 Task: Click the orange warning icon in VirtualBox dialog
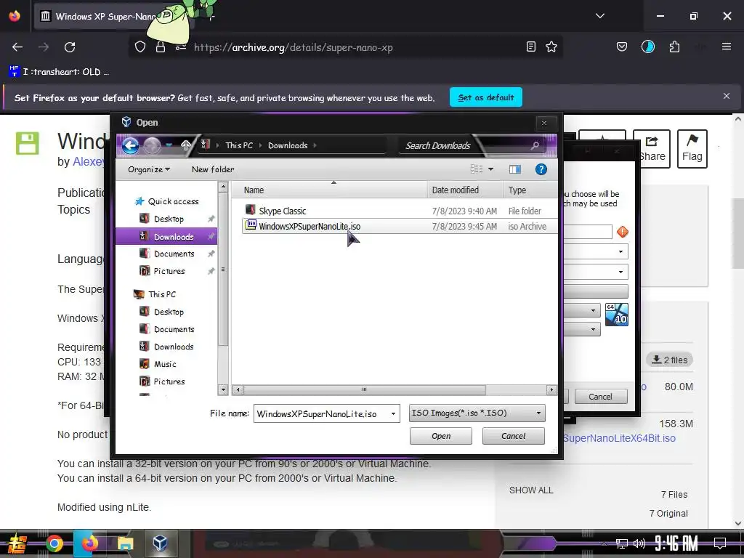[623, 232]
